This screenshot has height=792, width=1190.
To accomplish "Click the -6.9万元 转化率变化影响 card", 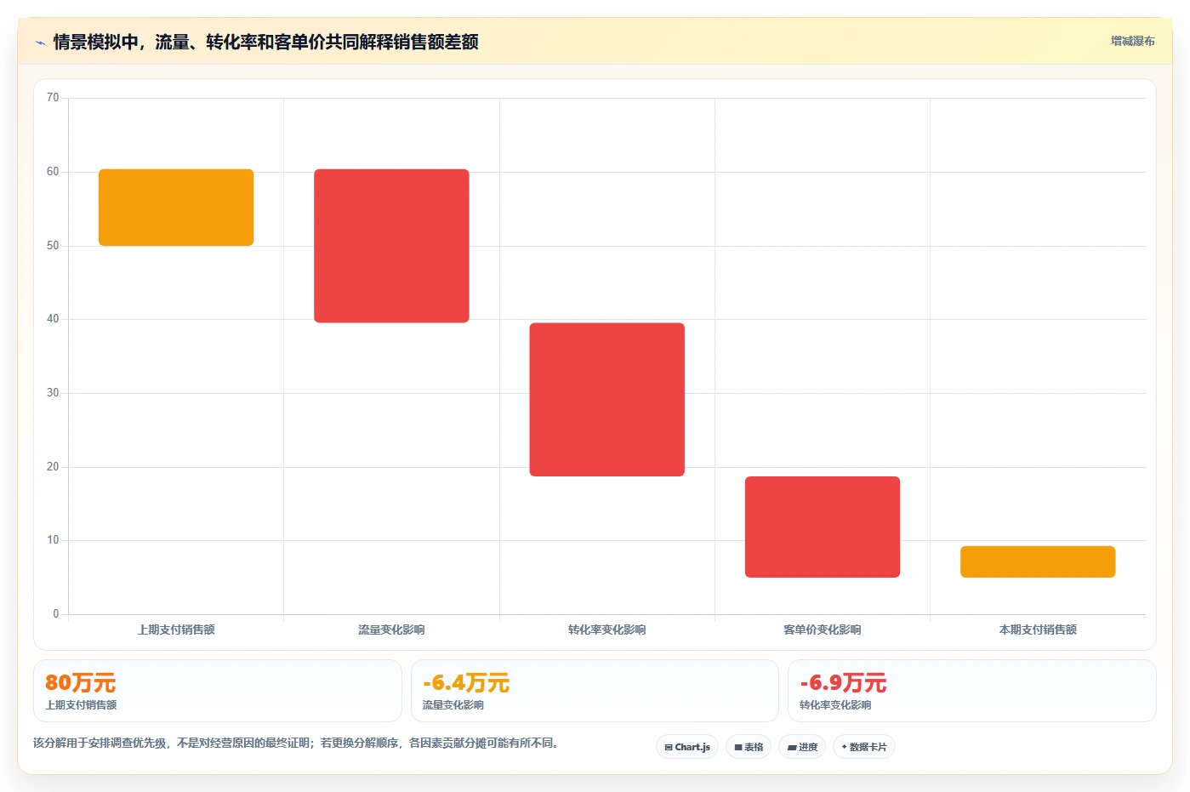I will [x=971, y=691].
